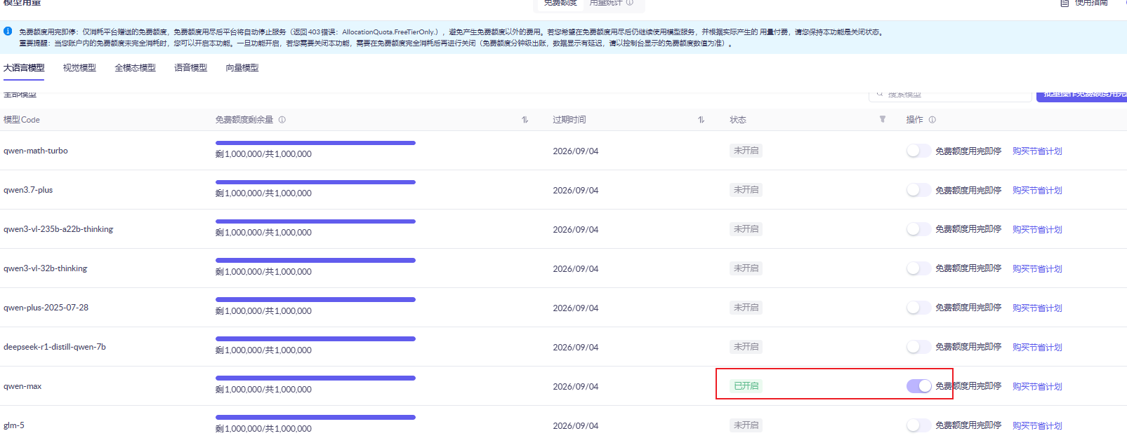Click the 已开启 status badge for qwen-max

coord(746,386)
